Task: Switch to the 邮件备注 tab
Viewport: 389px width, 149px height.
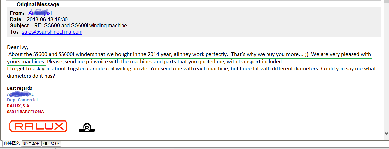Action: (32, 143)
